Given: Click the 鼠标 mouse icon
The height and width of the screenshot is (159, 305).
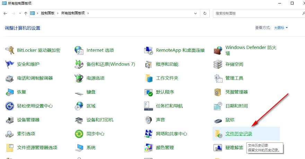Looking at the screenshot, I should (x=218, y=121).
